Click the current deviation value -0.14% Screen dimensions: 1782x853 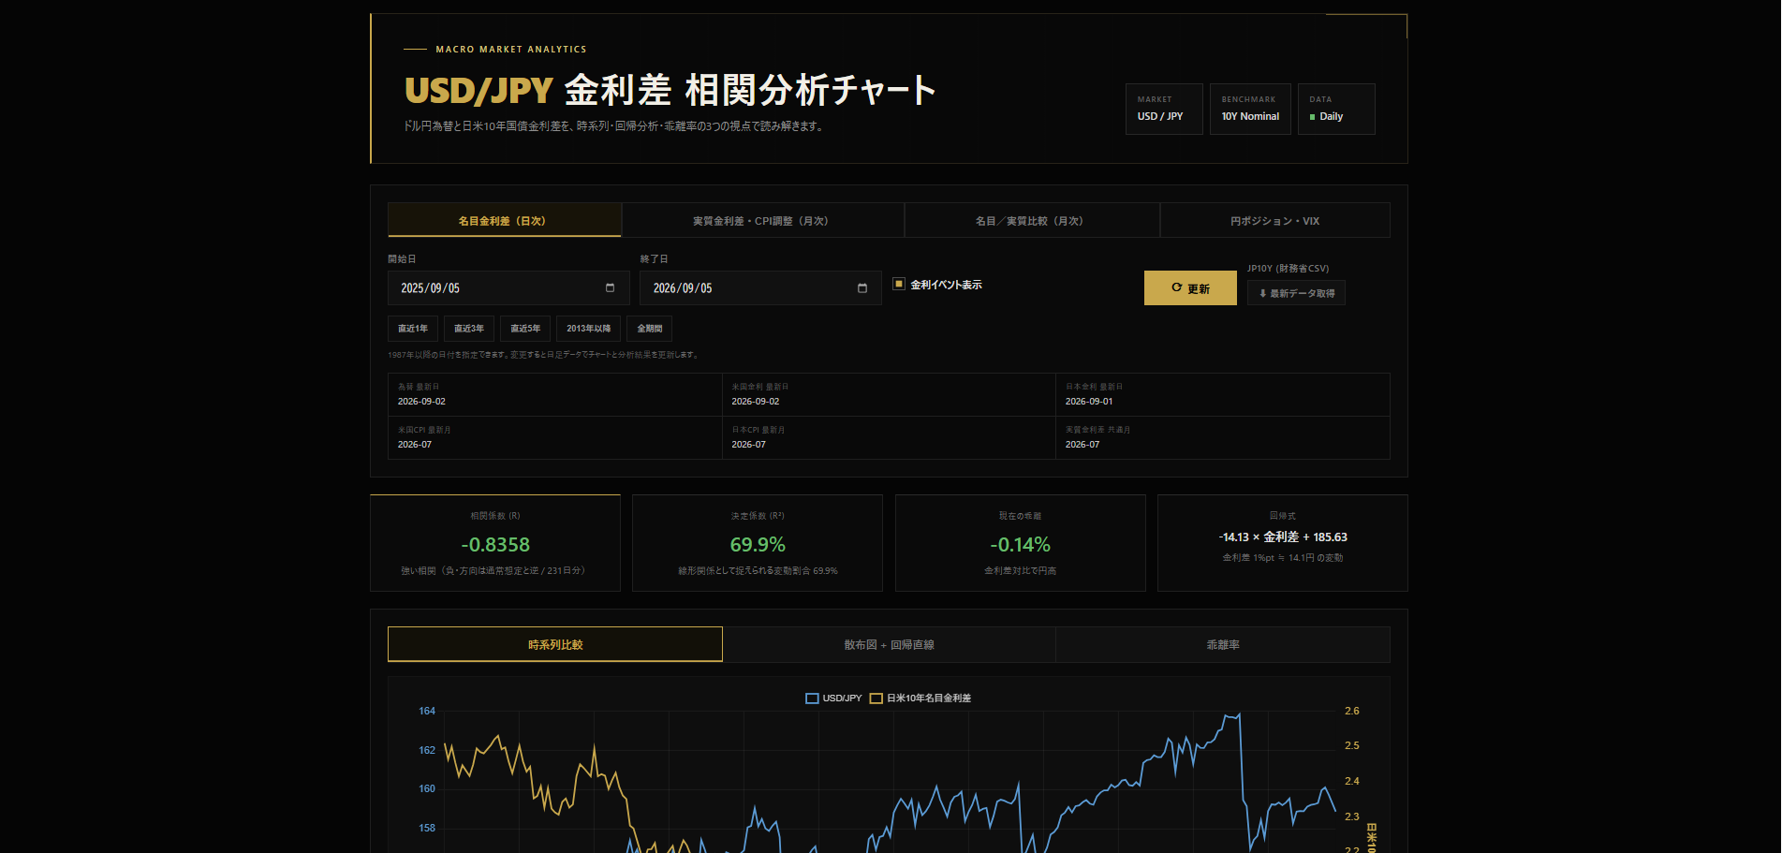coord(1020,544)
